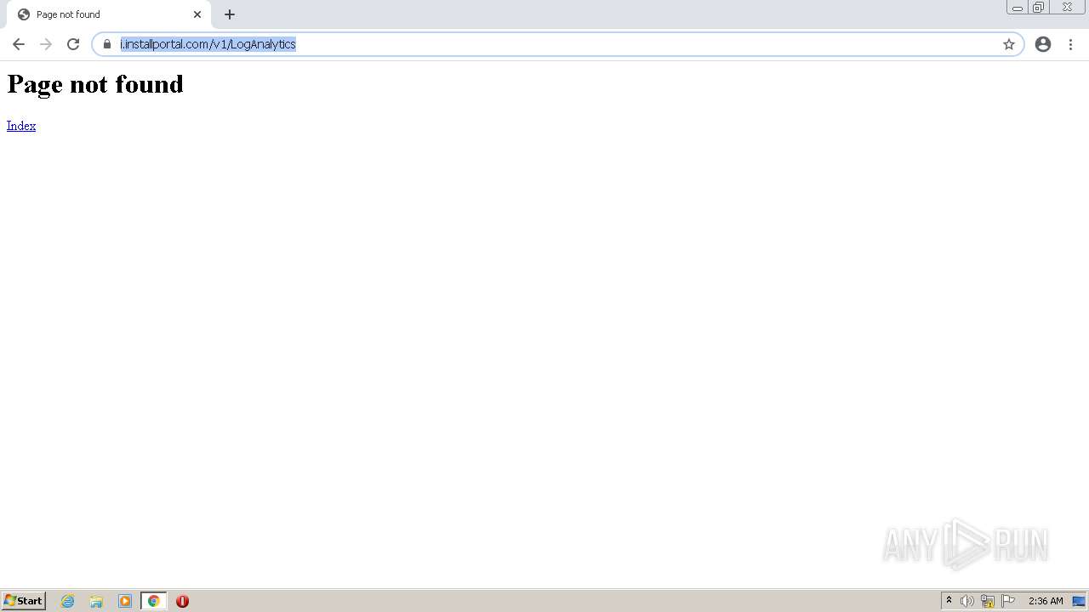Minimize the Chrome window

1018,8
